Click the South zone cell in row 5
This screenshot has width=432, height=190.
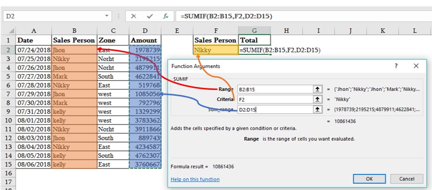tap(113, 76)
